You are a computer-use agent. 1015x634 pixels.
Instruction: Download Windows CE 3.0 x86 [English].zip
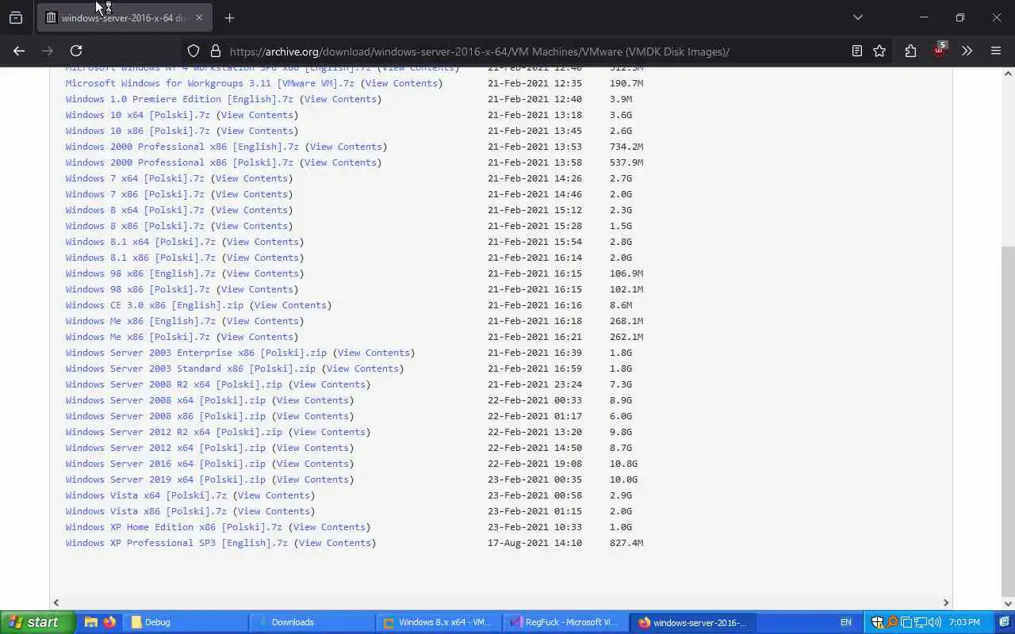[155, 305]
